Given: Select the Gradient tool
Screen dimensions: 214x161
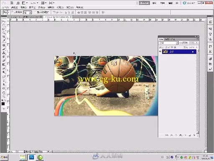Looking at the screenshot, I should pyautogui.click(x=4, y=65).
